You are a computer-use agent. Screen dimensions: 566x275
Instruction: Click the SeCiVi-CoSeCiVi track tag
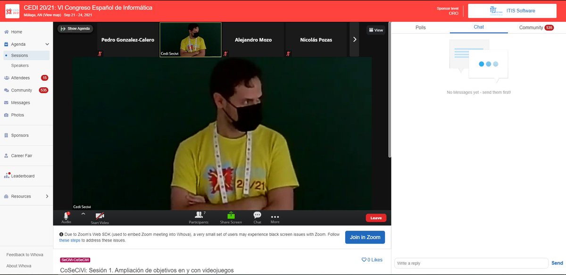pos(75,260)
